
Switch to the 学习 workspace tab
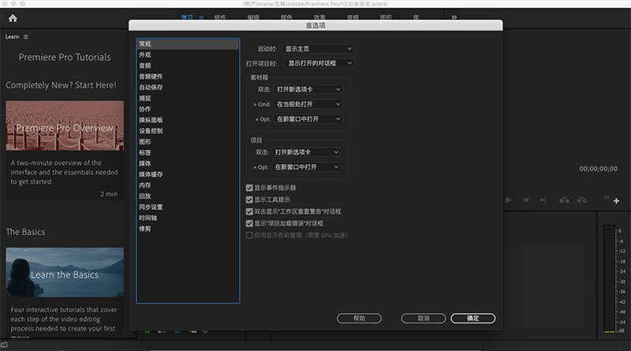pyautogui.click(x=187, y=17)
